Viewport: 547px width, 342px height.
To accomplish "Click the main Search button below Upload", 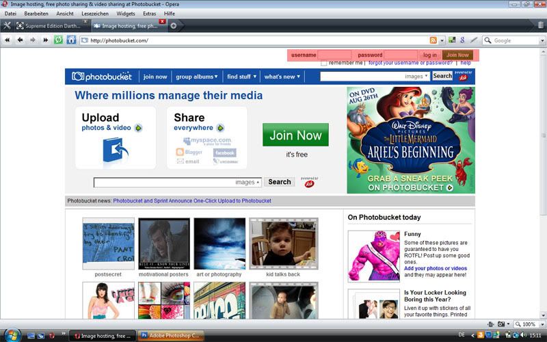I will pos(279,182).
